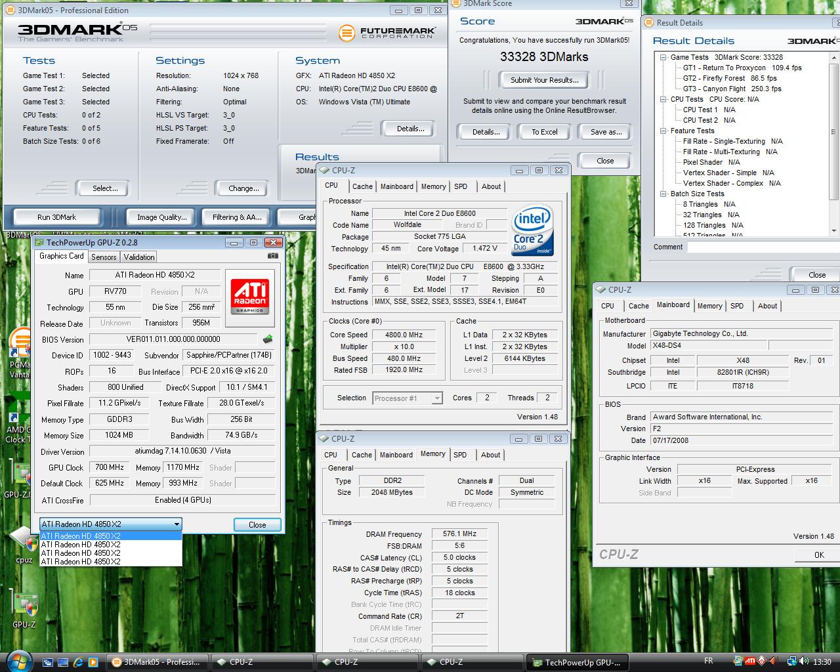Click Close in the 3DMark Score window

pos(605,161)
